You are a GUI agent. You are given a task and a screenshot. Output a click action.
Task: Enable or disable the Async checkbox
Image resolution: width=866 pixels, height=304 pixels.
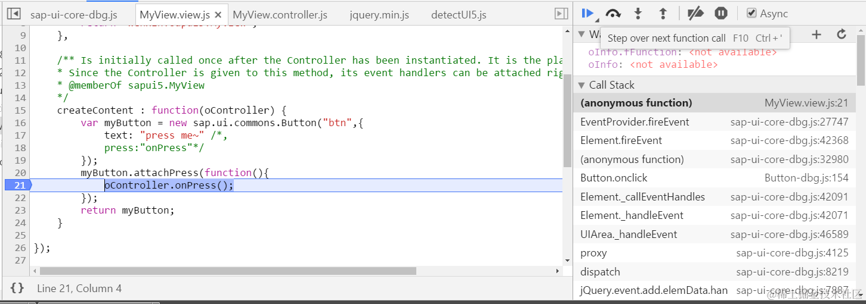pyautogui.click(x=752, y=13)
